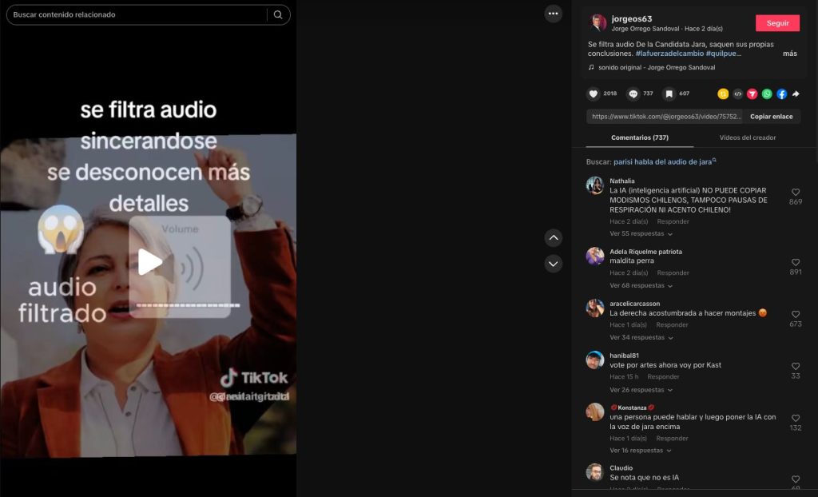Share the video to WhatsApp
818x497 pixels.
[767, 93]
